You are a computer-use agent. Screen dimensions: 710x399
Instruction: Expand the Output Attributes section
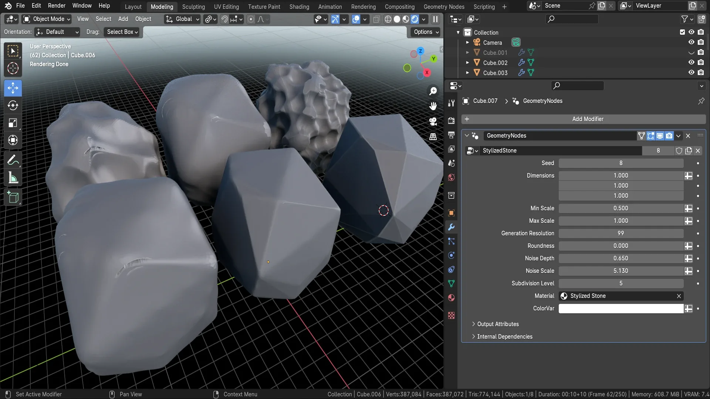point(497,324)
